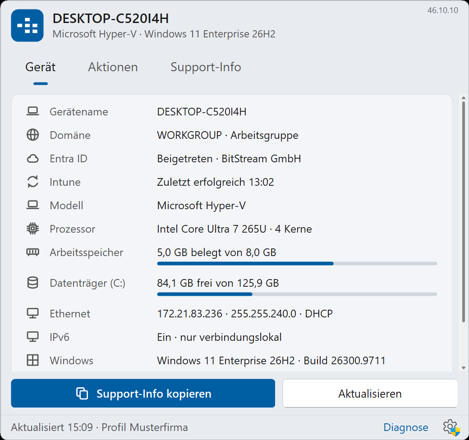Open the Diagnose link

405,427
